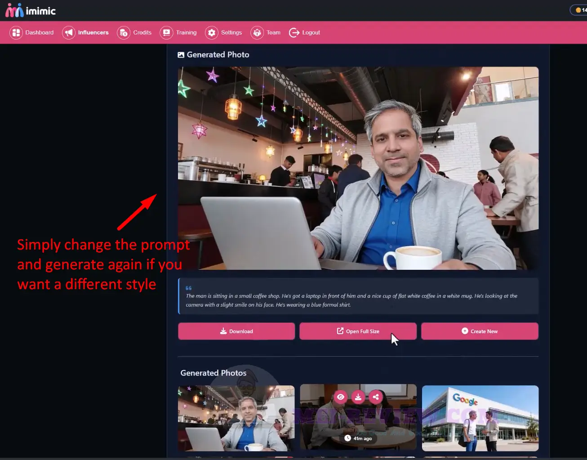Click the Team people icon
The image size is (587, 460).
(x=257, y=32)
